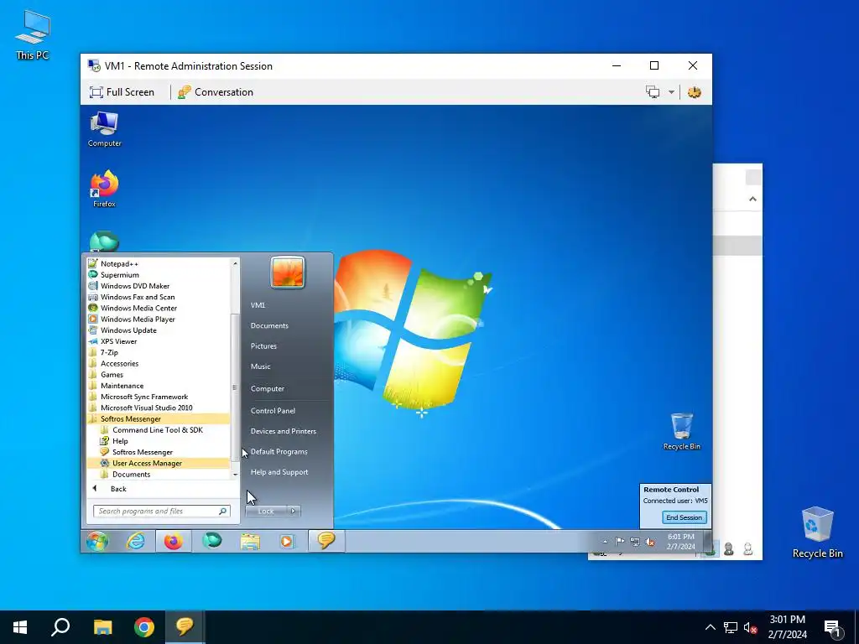
Task: Open Devices and Printers
Action: [x=284, y=431]
